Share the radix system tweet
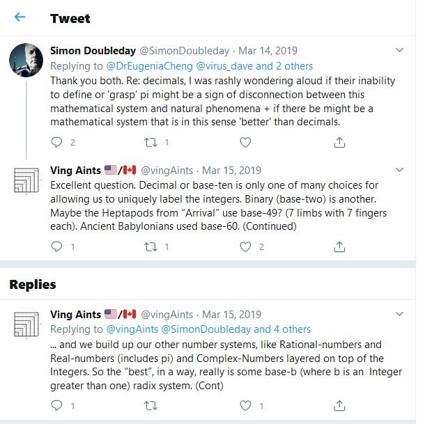This screenshot has width=425, height=424. 339,405
